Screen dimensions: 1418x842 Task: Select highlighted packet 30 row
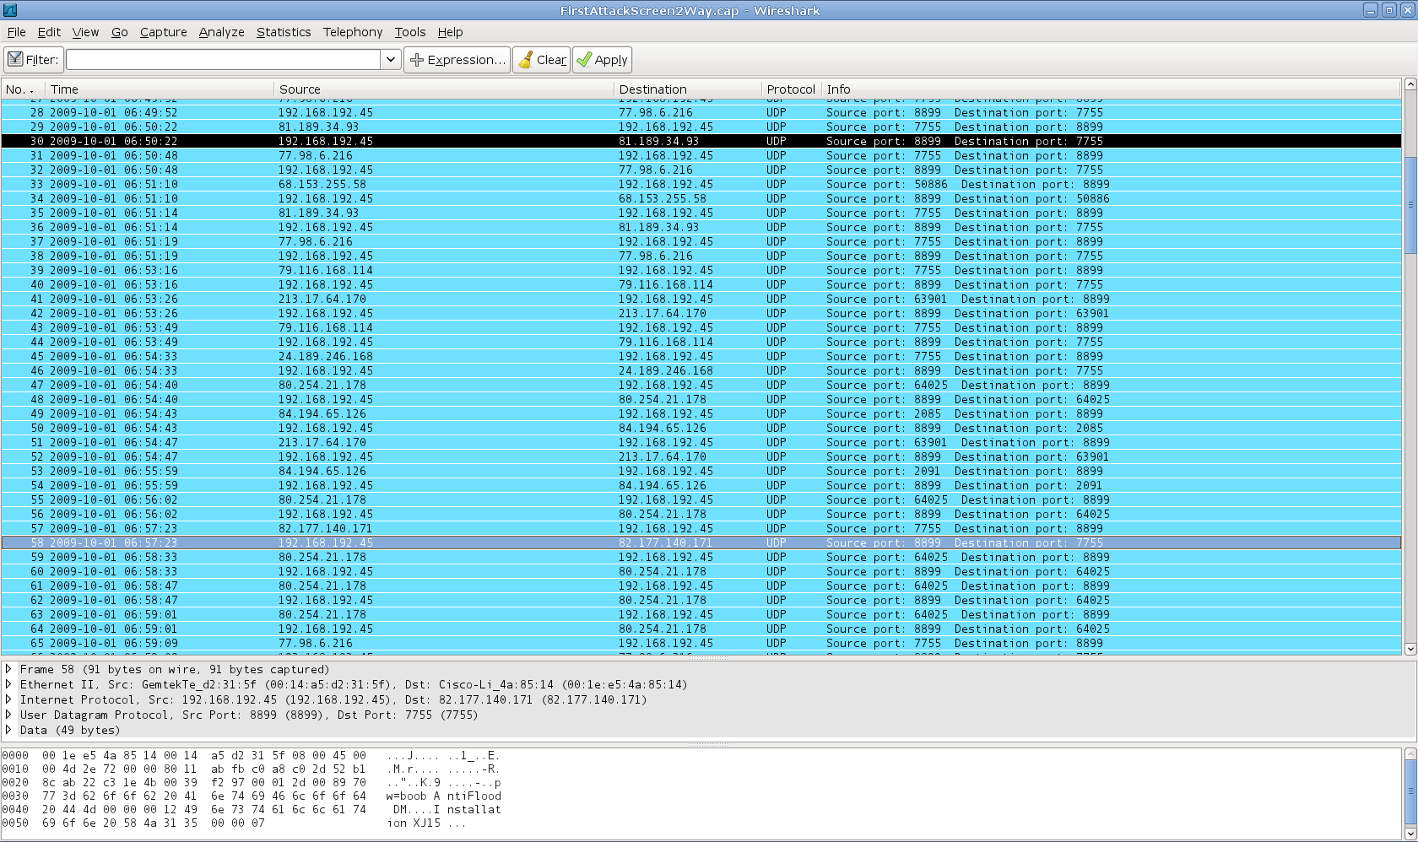coord(701,141)
